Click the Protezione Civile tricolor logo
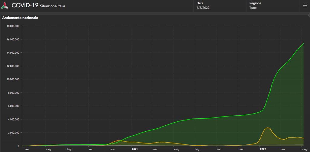 pos(5,5)
